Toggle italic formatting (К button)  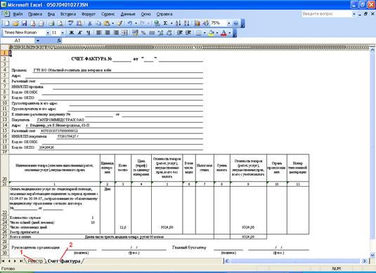(80, 33)
